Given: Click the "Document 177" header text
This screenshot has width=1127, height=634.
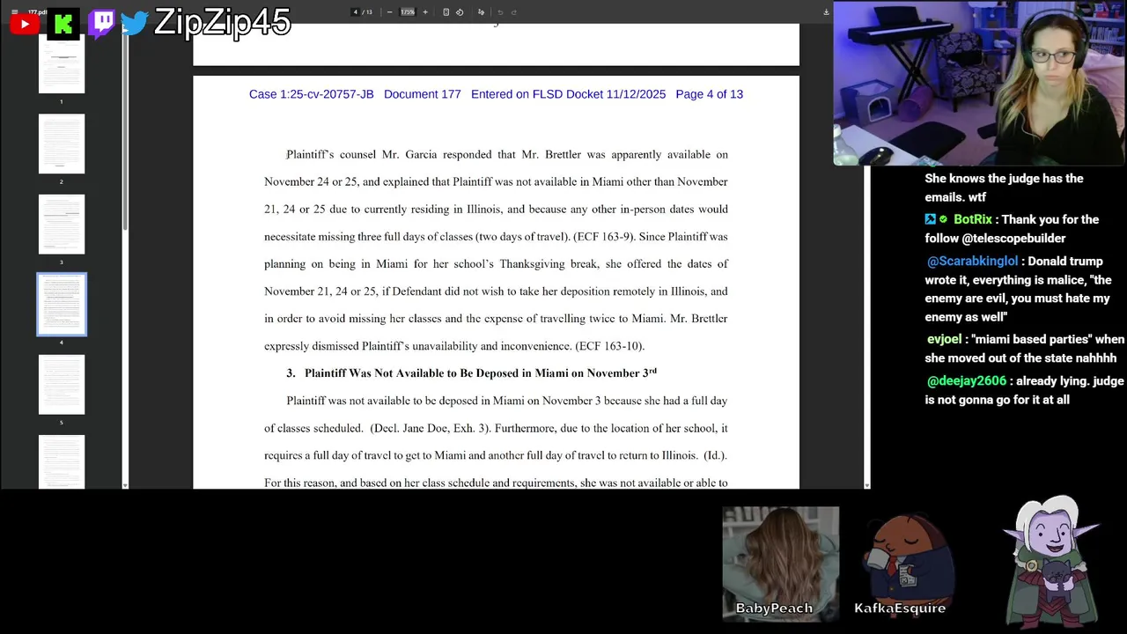Looking at the screenshot, I should click(x=422, y=94).
